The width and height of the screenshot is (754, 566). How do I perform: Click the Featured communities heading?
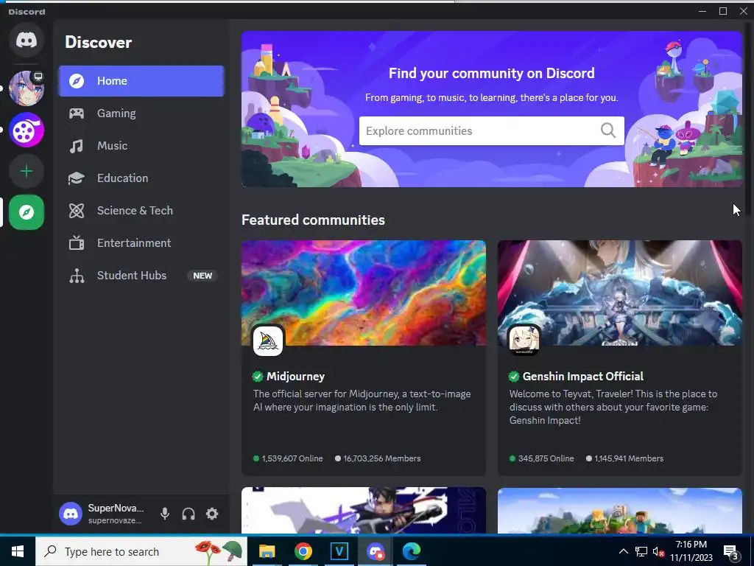pos(313,220)
